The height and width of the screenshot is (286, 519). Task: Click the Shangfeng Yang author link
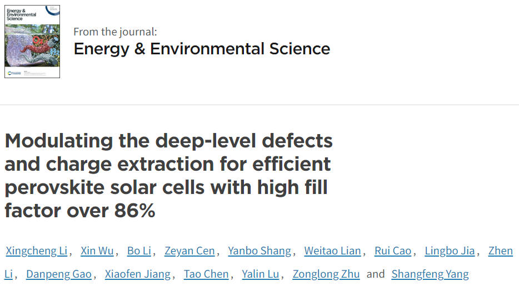tap(430, 274)
